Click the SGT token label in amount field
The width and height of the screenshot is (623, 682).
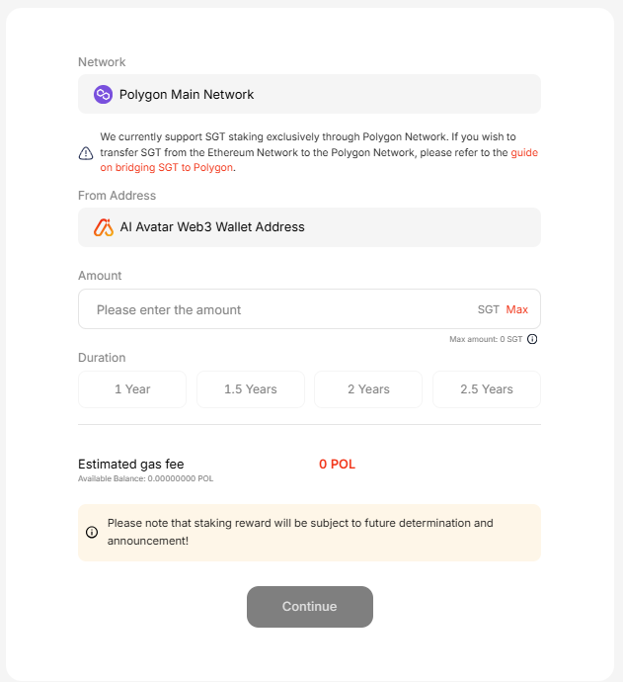489,309
